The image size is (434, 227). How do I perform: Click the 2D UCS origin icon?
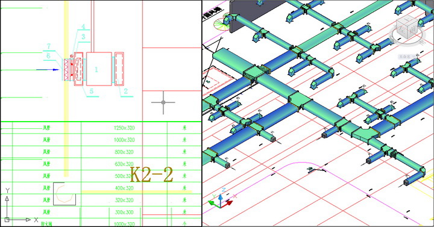point(7,220)
